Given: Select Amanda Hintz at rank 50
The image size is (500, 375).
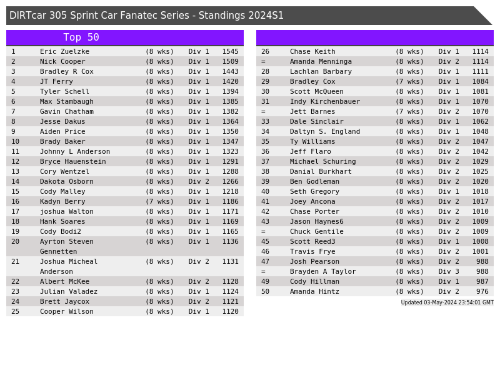Looking at the screenshot, I should point(315,291).
